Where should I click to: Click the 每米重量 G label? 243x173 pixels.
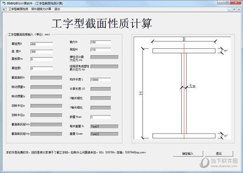click(76, 126)
